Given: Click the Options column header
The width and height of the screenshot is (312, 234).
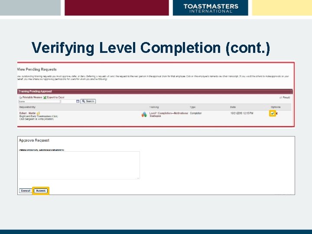Looking at the screenshot, I should [276, 107].
